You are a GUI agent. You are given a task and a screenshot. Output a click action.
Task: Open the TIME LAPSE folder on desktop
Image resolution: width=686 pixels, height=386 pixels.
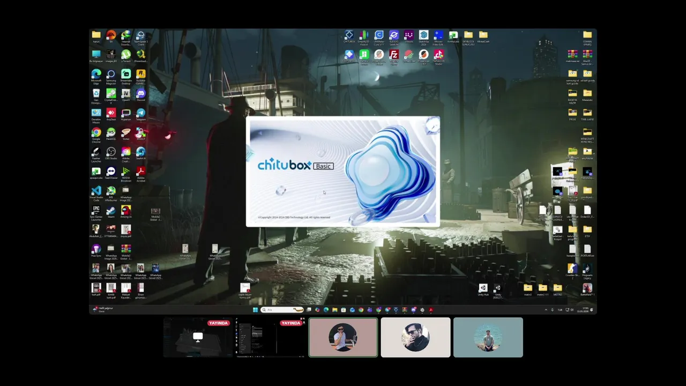tap(587, 114)
